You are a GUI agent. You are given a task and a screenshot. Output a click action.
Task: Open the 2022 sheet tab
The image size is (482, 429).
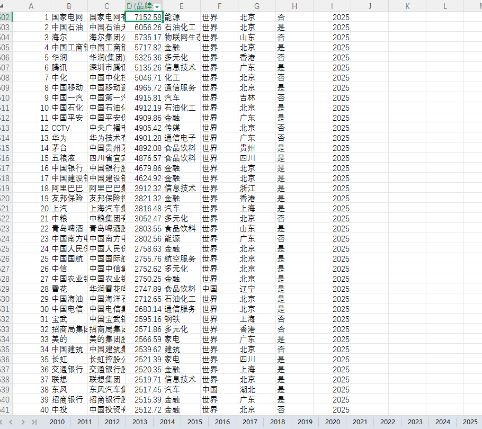[x=388, y=422]
